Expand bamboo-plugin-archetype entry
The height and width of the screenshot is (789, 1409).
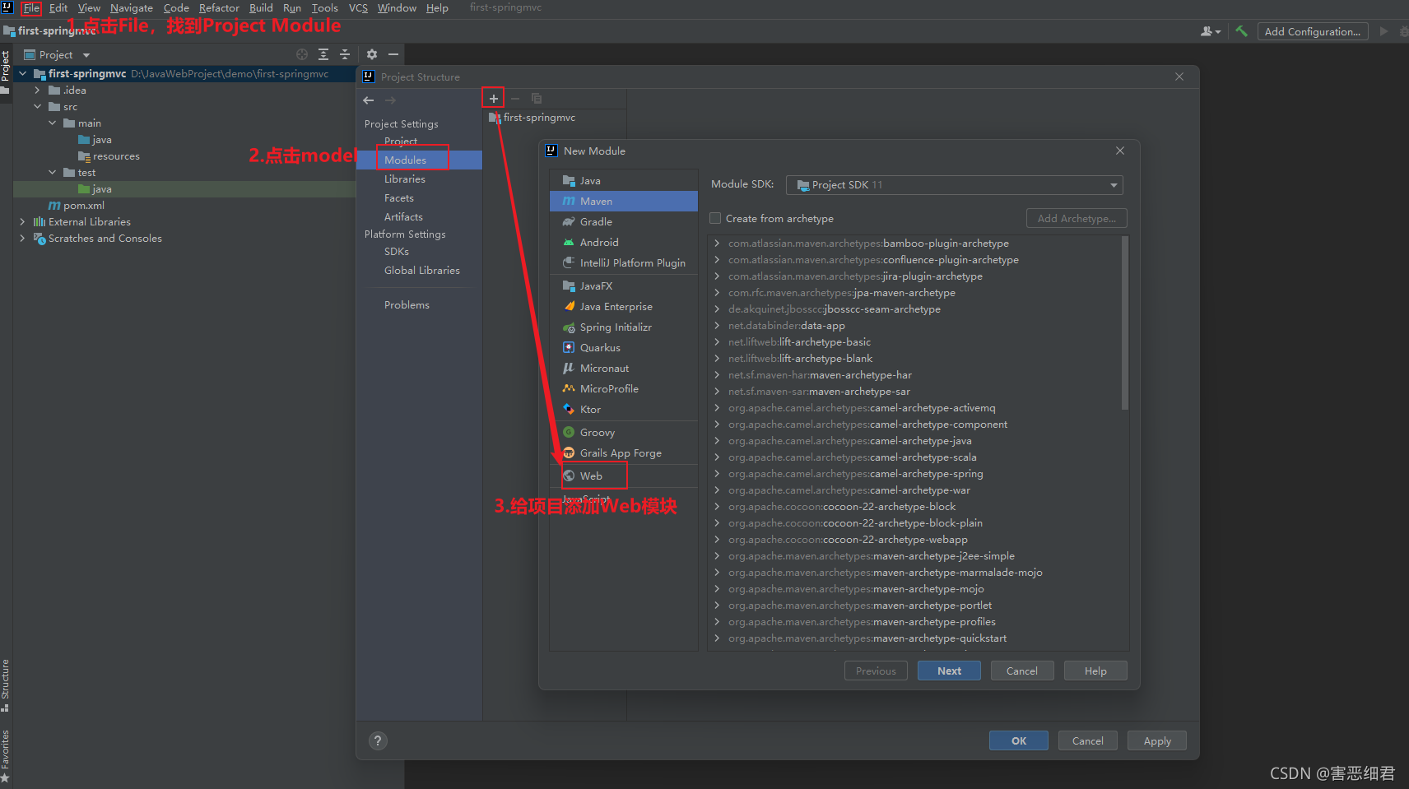717,244
